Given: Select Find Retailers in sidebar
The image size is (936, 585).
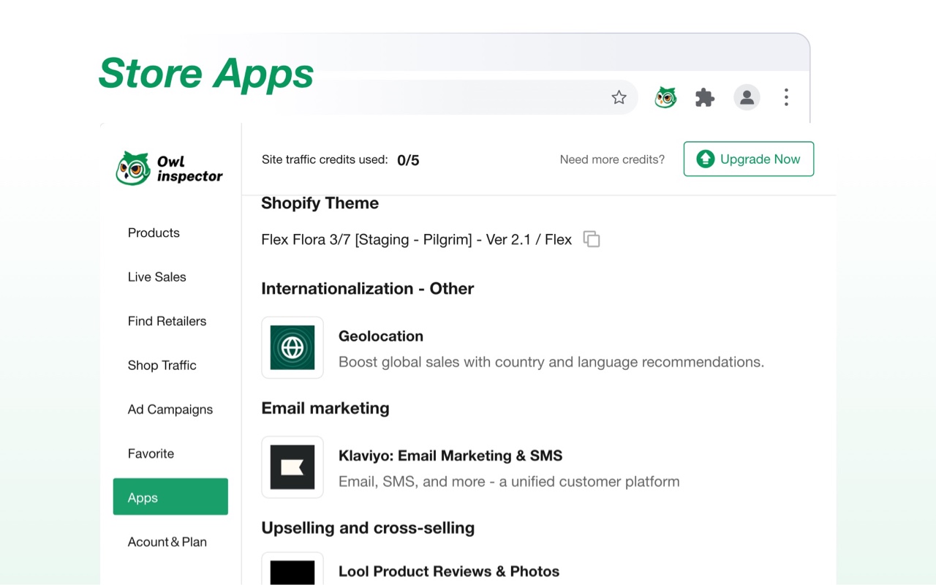Looking at the screenshot, I should (167, 321).
